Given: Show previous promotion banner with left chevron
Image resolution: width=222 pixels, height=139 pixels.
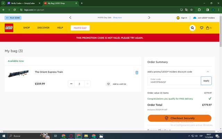Looking at the screenshot, I should [x=70, y=18].
